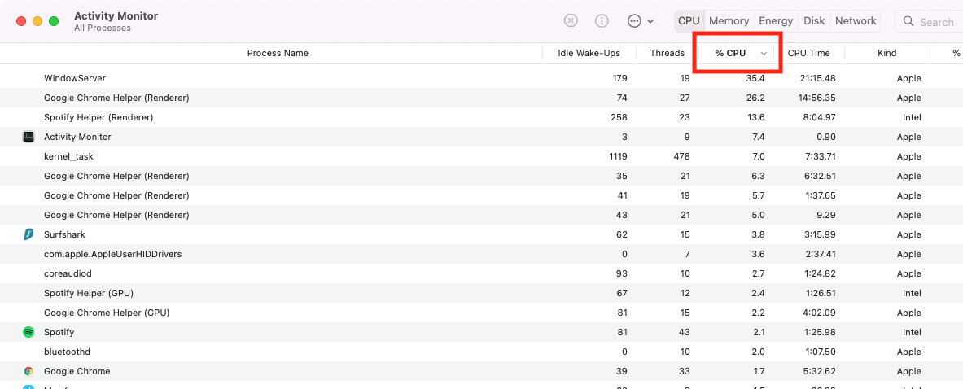Sort by Process Name column header
Viewport: 963px width, 389px height.
[278, 54]
